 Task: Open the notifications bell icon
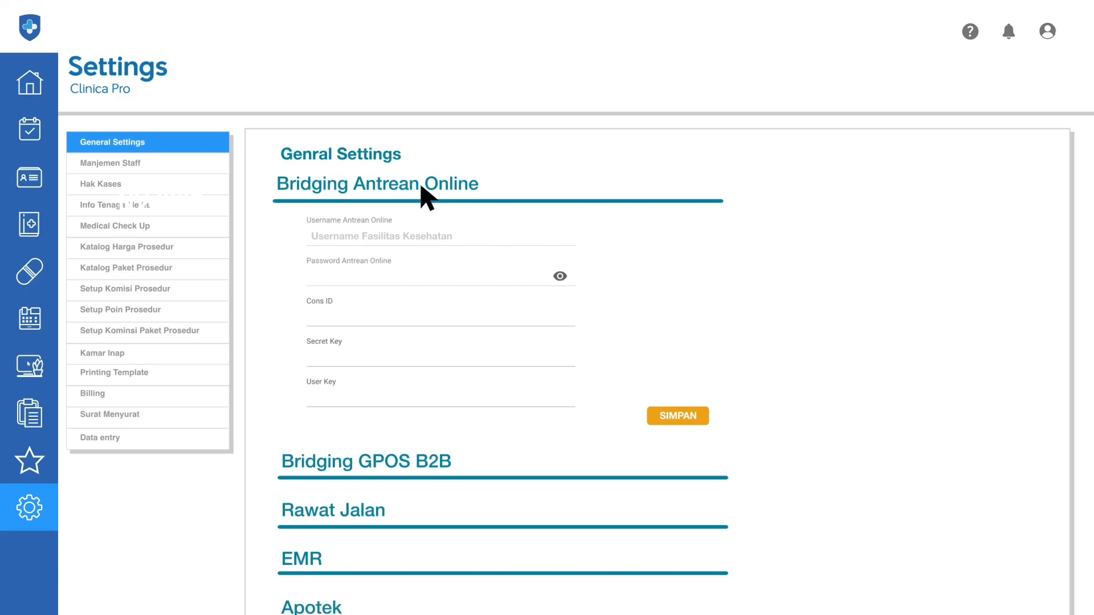[x=1009, y=31]
